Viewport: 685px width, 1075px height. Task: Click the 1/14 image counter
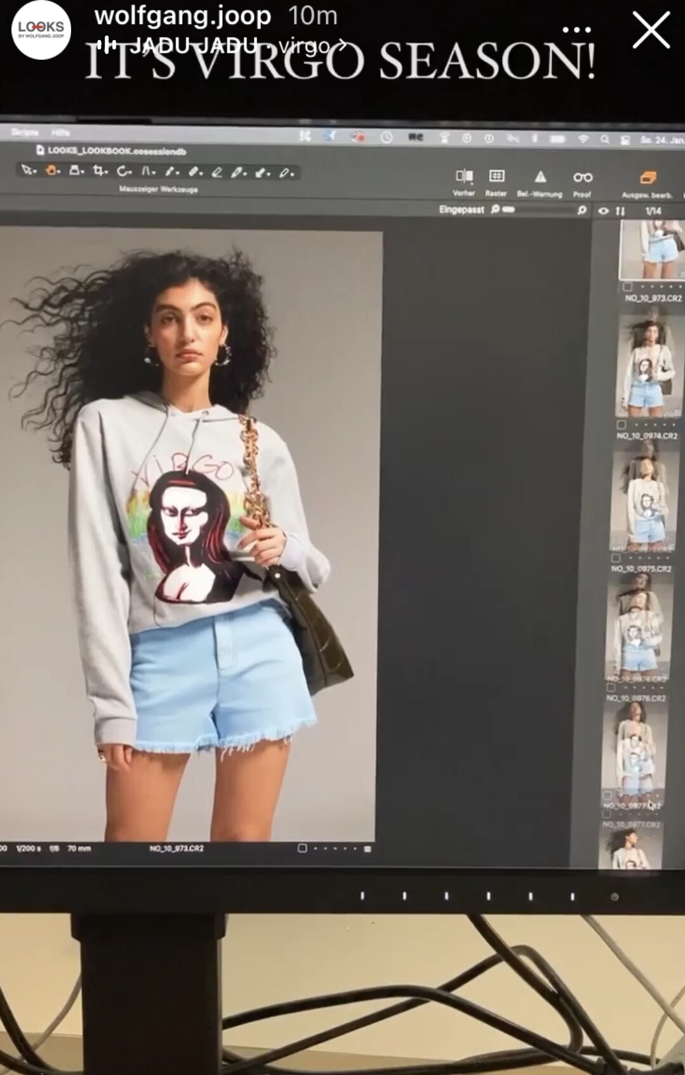click(653, 211)
